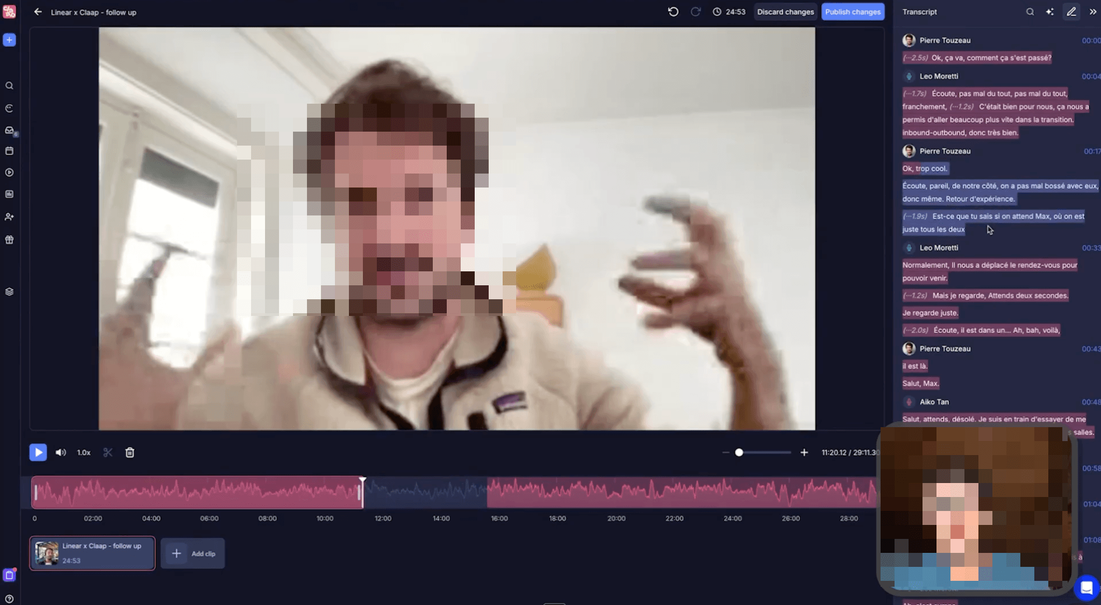Open the inbox icon in left sidebar
Viewport: 1101px width, 605px height.
point(9,130)
